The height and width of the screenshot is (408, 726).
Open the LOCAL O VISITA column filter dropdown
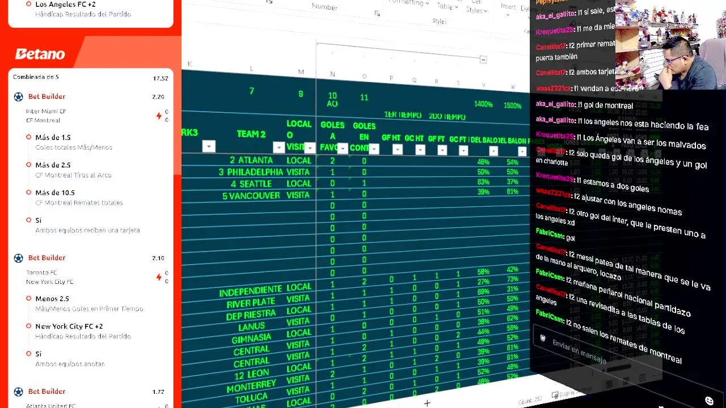point(310,148)
